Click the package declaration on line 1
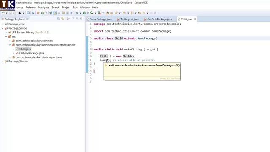This screenshot has width=270, height=152. click(137, 24)
